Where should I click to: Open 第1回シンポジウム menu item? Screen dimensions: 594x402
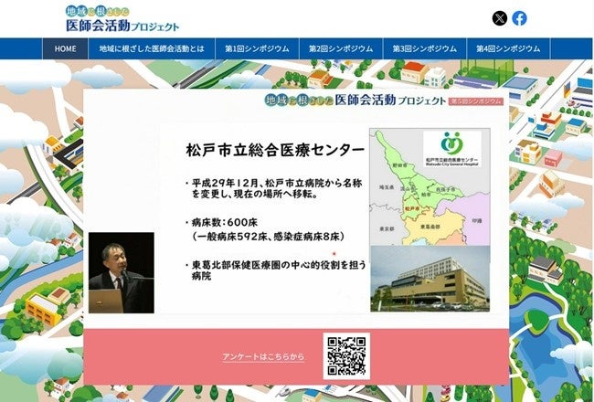[257, 48]
